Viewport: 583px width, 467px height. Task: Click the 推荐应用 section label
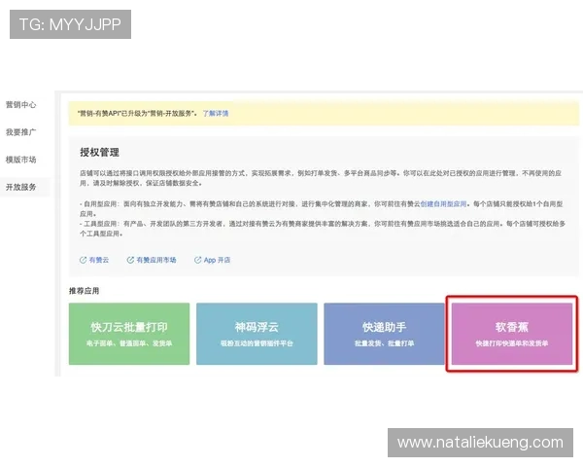pyautogui.click(x=84, y=291)
